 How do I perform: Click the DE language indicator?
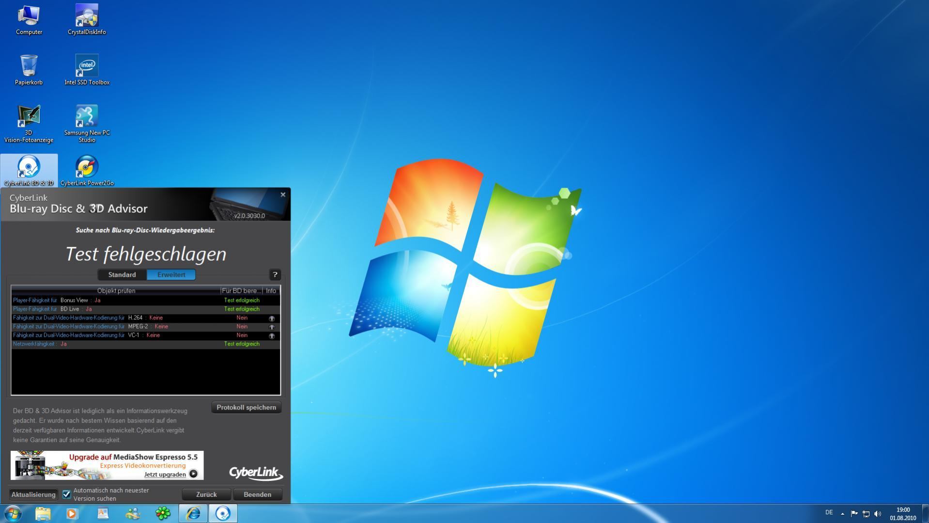click(x=829, y=513)
